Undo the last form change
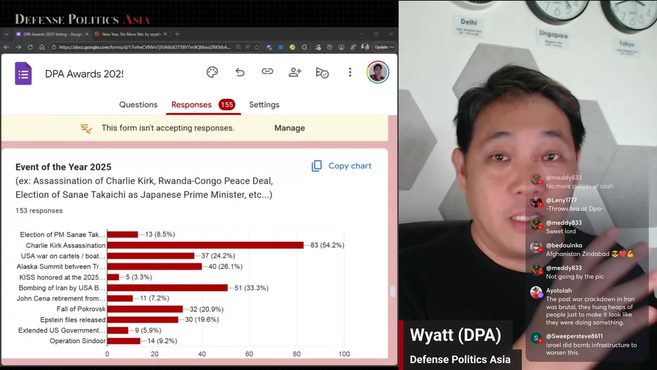 pos(240,72)
